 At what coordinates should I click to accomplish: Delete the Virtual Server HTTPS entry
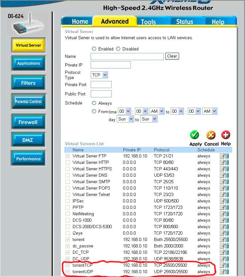(x=227, y=169)
